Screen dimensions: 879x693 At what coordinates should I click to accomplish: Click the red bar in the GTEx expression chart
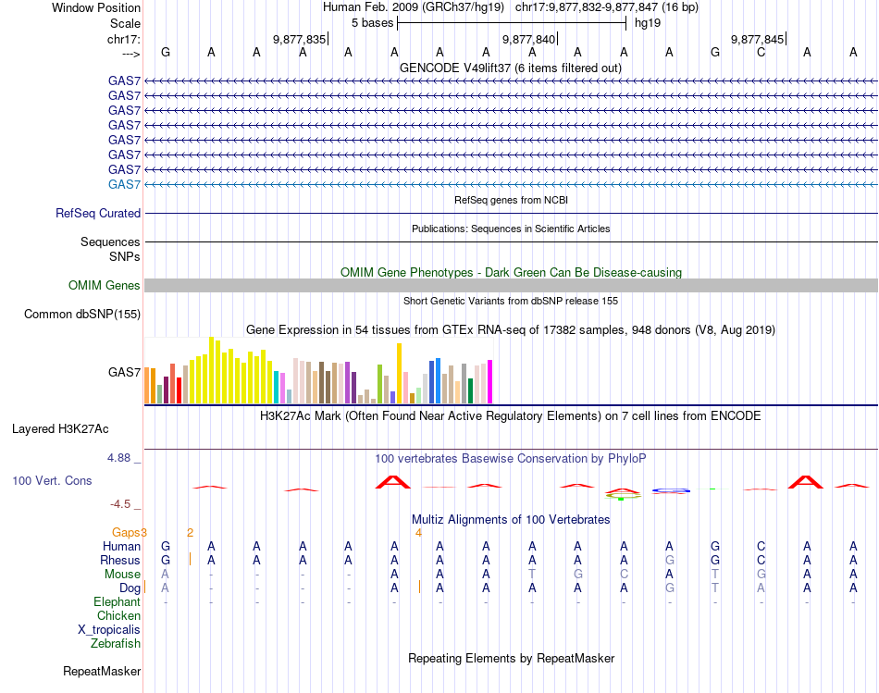pos(179,390)
